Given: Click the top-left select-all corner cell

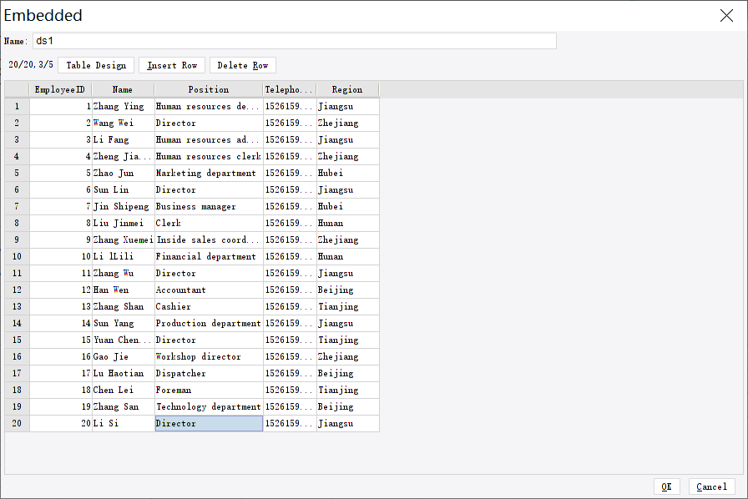Looking at the screenshot, I should 16,89.
